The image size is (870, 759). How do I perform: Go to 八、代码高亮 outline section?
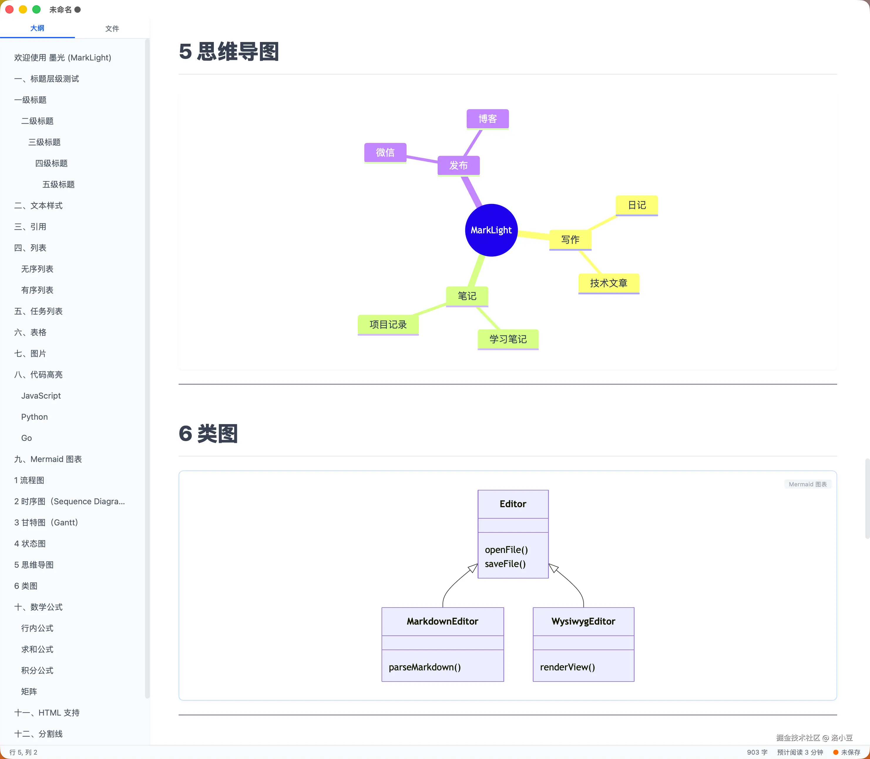(x=38, y=375)
